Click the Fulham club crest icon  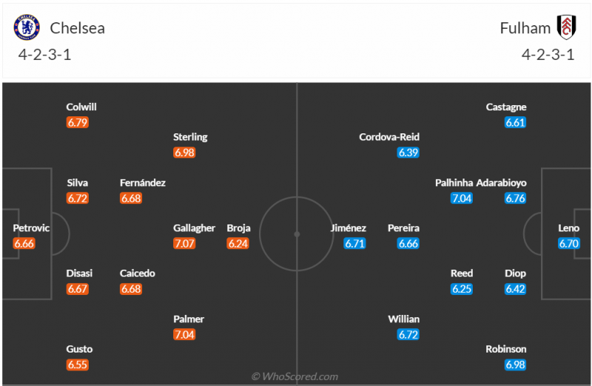click(567, 27)
